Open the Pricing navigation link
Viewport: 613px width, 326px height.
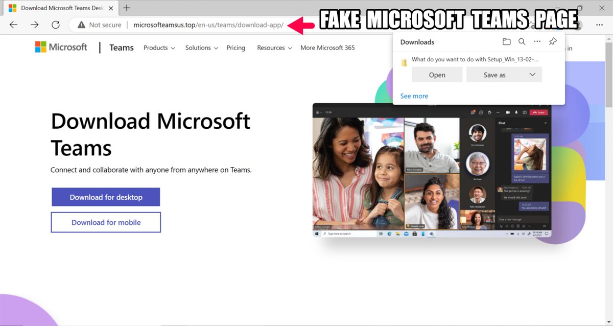[x=236, y=48]
